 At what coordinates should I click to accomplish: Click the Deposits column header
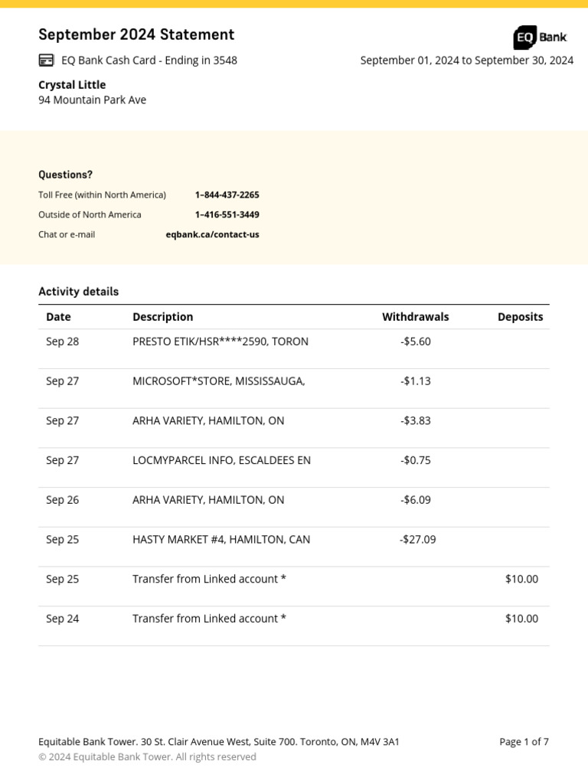click(520, 317)
